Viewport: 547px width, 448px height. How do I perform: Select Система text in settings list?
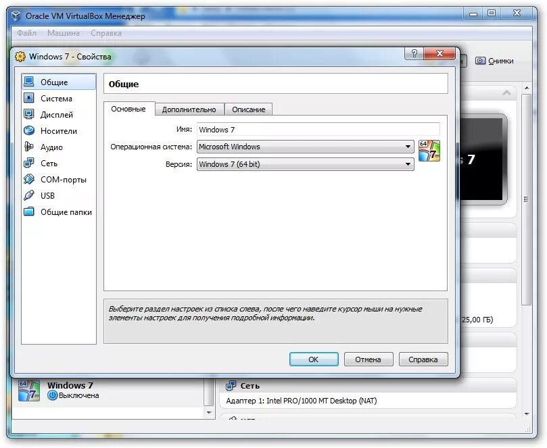click(56, 98)
